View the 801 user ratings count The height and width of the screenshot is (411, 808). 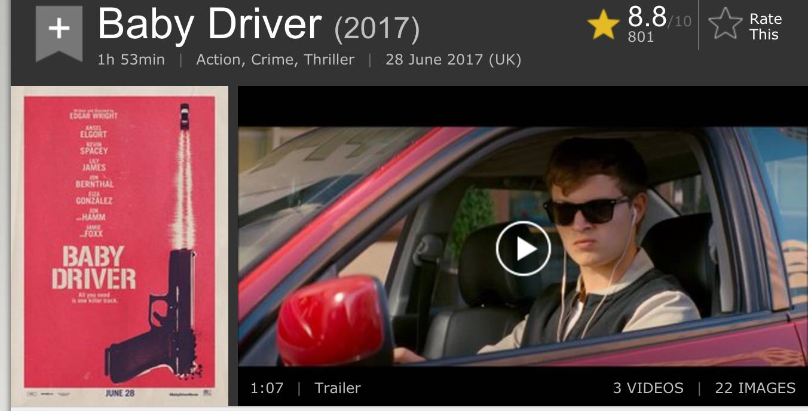click(x=641, y=37)
